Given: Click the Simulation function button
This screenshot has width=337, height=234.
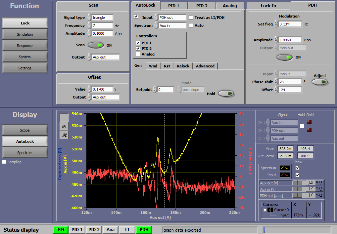Looking at the screenshot, I should 25,34.
